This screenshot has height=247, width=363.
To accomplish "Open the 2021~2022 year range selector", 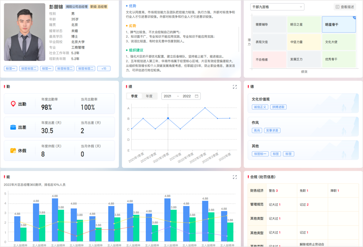I will click(181, 96).
